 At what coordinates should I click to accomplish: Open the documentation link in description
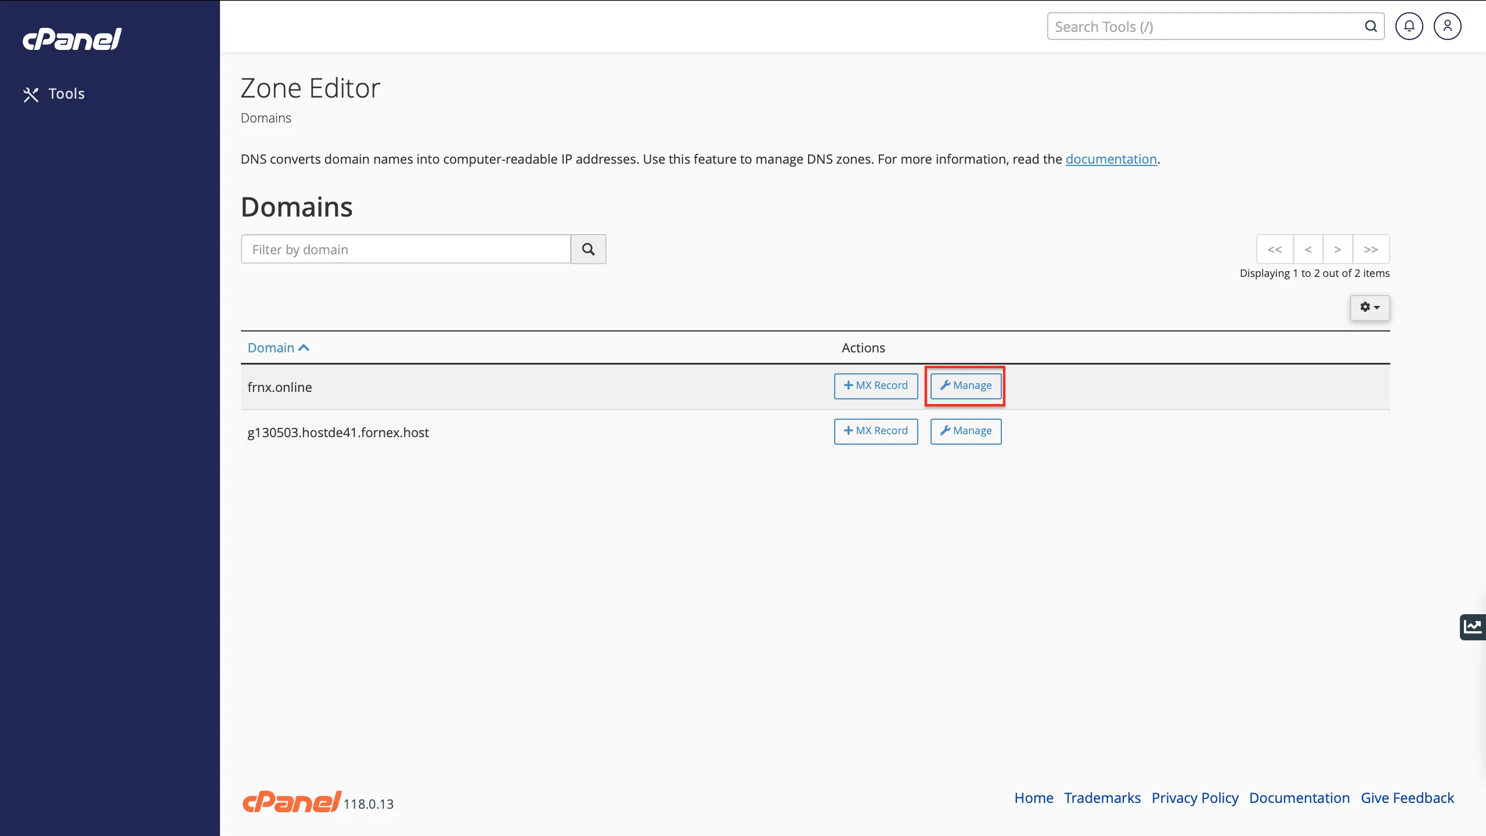(x=1110, y=159)
